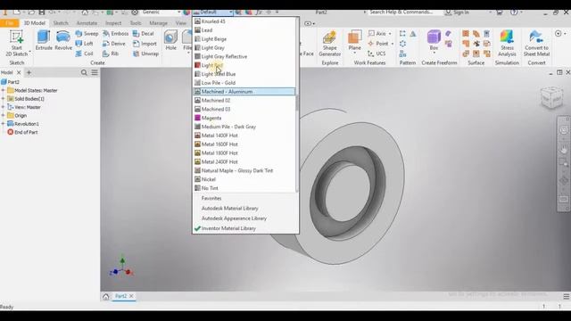Choose Nickel from the appearance list
Viewport: 571px width, 321px height.
click(244, 179)
